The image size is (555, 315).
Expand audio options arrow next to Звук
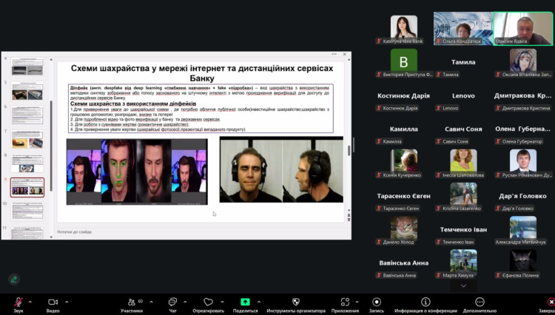point(30,302)
